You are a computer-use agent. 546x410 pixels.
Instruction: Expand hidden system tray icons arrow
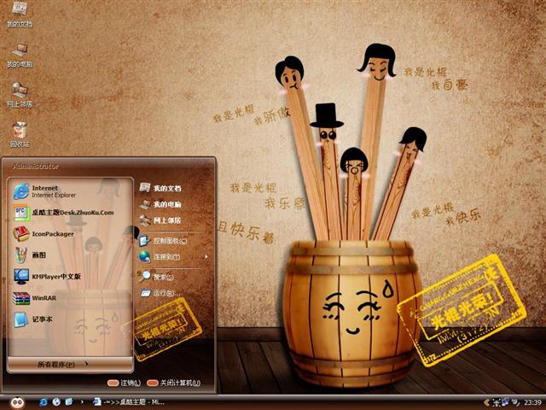(x=487, y=402)
